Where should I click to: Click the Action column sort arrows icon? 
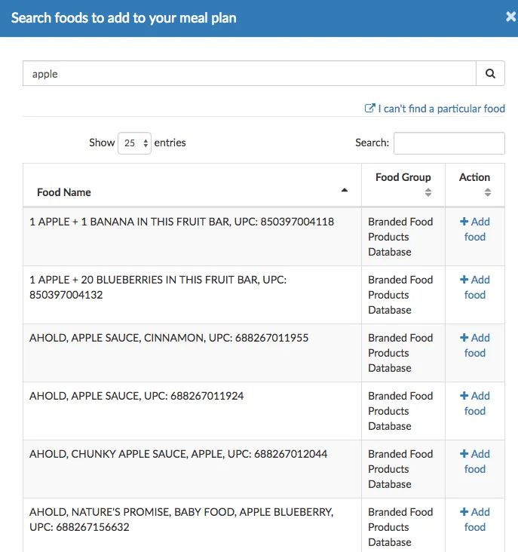[488, 192]
